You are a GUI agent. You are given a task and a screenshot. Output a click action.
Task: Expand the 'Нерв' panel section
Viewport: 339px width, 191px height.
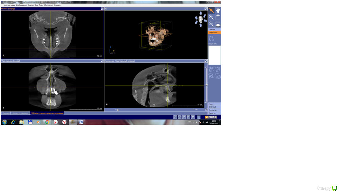[214, 104]
